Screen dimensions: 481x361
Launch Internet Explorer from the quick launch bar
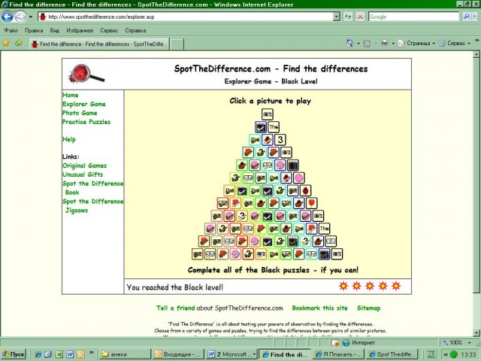(38, 354)
